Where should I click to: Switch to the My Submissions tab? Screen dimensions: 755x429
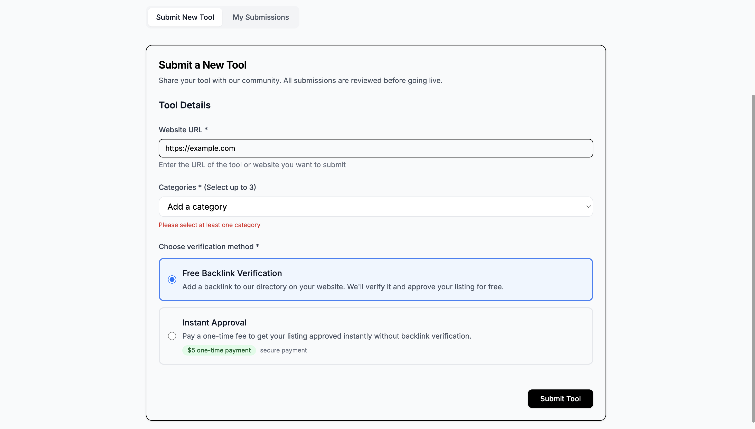click(260, 17)
